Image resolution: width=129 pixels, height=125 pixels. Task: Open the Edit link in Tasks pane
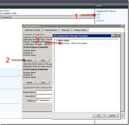[x=98, y=17]
